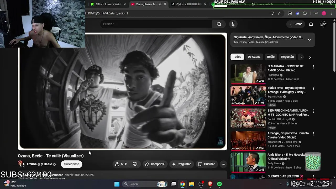Viewport: 336px width, 189px height.
Task: Open Chrome three-dot menu
Action: tap(331, 13)
